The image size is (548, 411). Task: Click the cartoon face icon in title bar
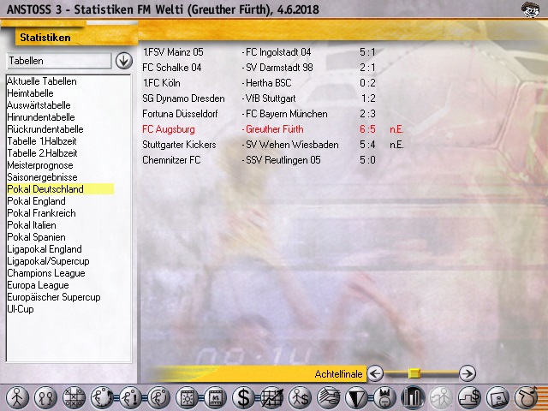(530, 9)
